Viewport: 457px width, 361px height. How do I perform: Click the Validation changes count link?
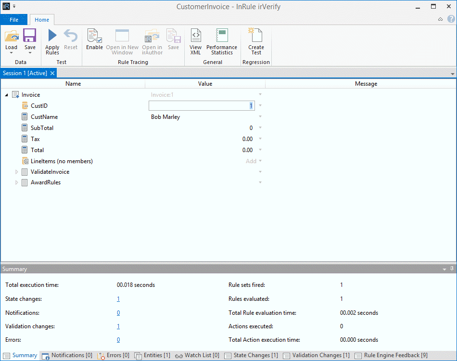118,326
